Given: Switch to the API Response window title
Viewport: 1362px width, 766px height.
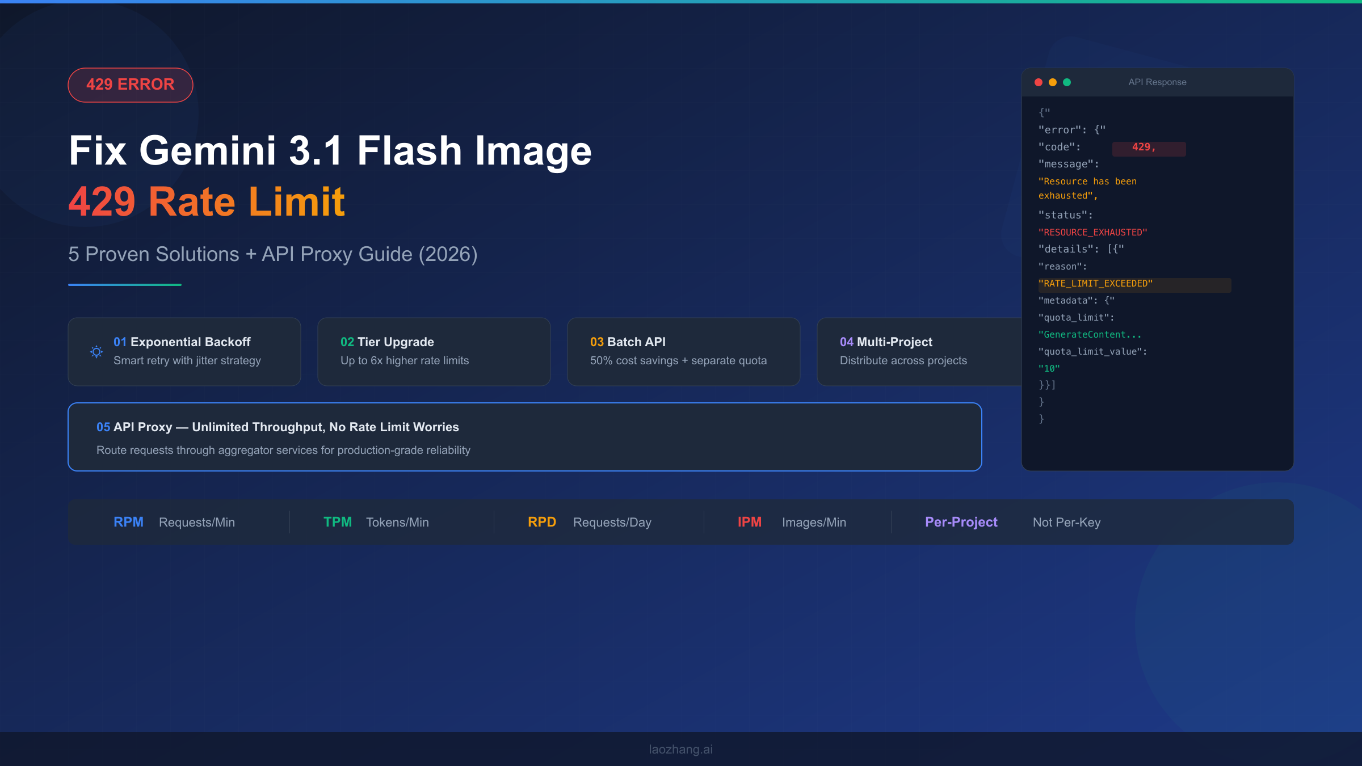Looking at the screenshot, I should click(x=1158, y=82).
